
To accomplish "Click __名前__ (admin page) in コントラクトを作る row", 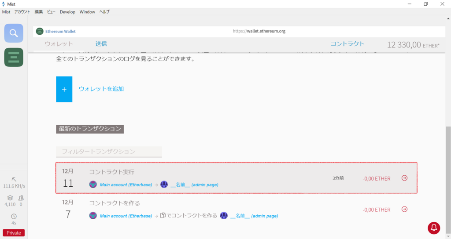I will (x=254, y=216).
